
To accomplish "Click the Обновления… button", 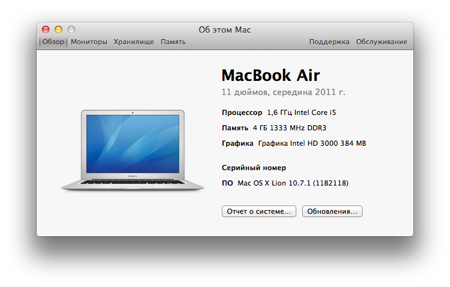I will point(332,211).
